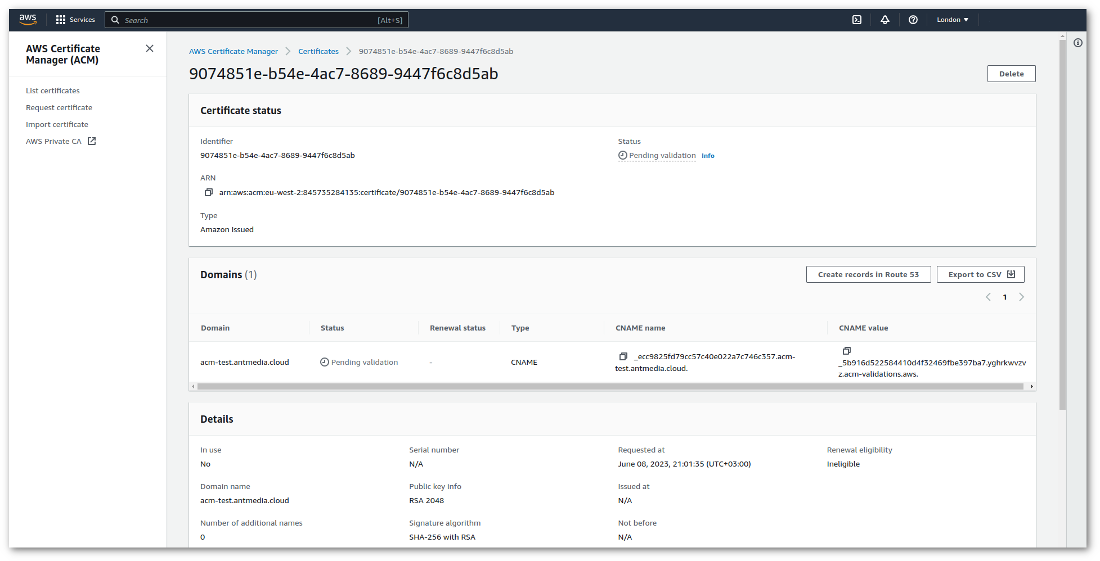This screenshot has height=561, width=1100.
Task: Delete this certificate
Action: [x=1011, y=74]
